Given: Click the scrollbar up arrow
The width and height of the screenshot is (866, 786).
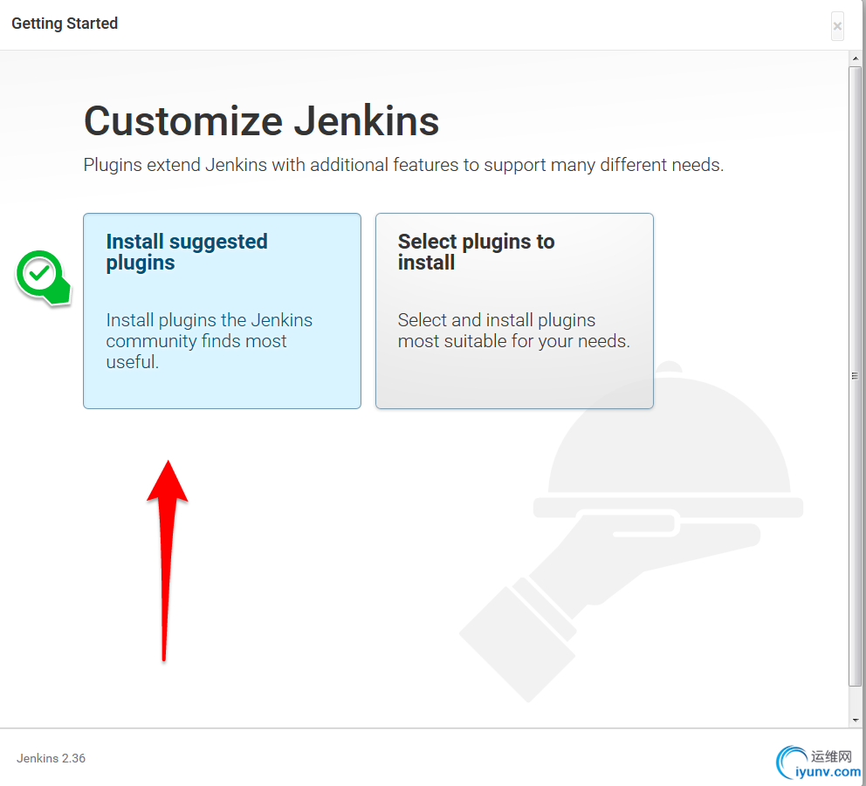Looking at the screenshot, I should click(x=855, y=58).
